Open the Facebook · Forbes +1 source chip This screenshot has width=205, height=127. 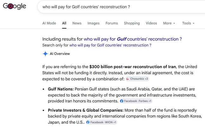(x=136, y=101)
